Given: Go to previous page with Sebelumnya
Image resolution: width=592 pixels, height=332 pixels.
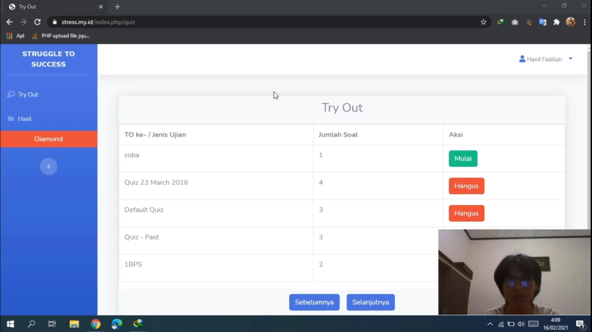Looking at the screenshot, I should (314, 302).
